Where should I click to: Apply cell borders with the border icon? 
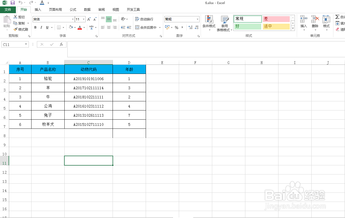pyautogui.click(x=59, y=27)
